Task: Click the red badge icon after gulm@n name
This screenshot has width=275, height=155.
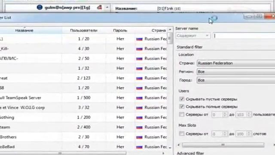Action: tap(99, 7)
